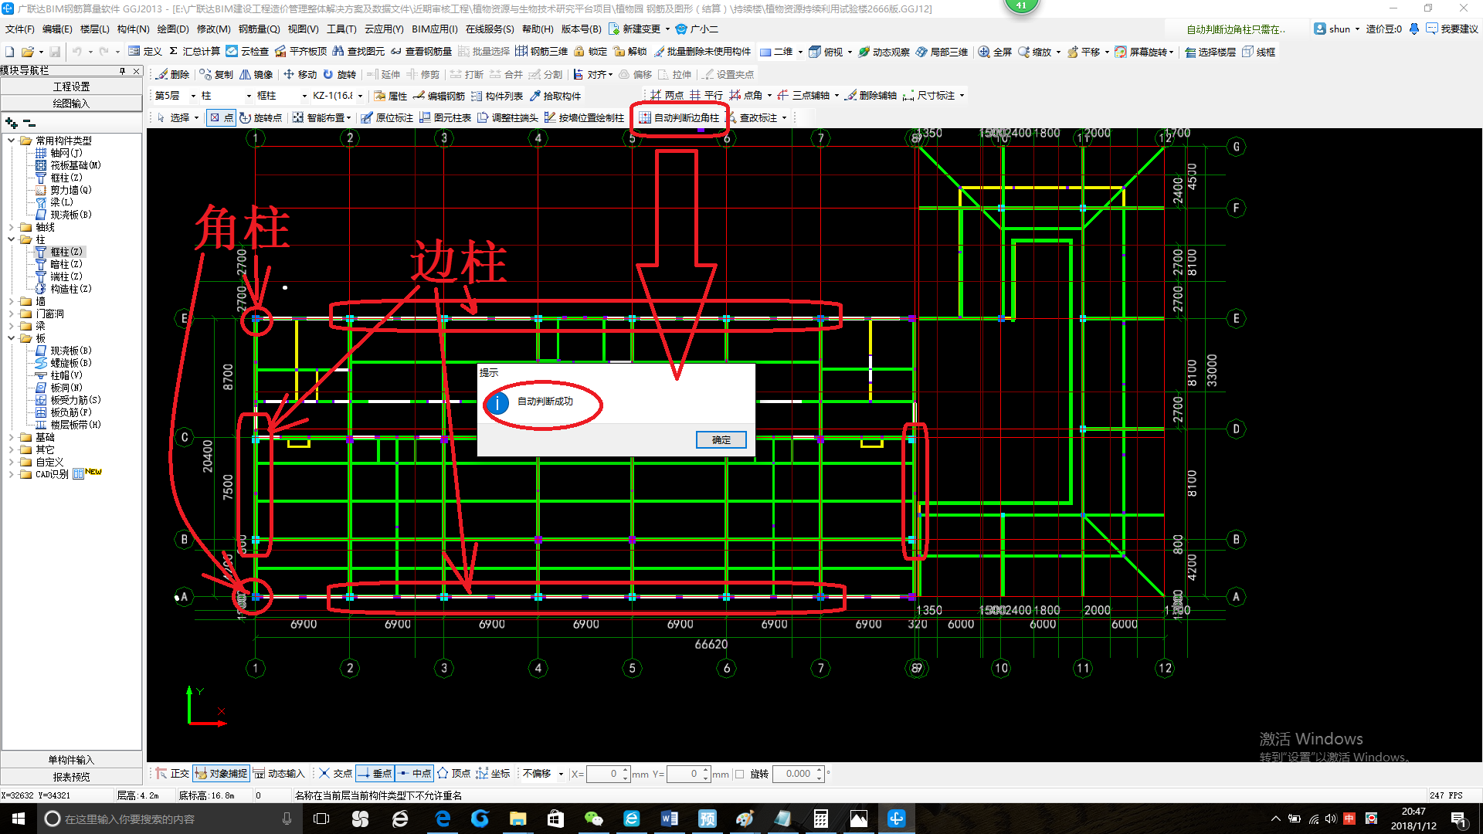Click 选择楼层 select floor tool

[1210, 52]
